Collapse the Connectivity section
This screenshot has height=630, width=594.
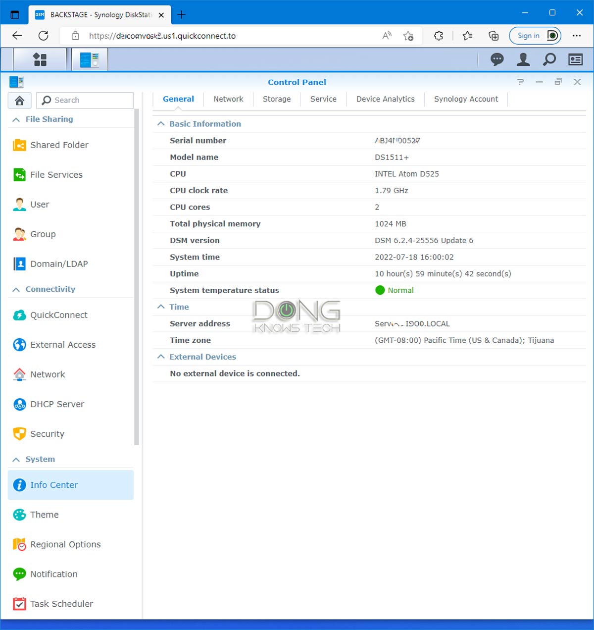16,289
